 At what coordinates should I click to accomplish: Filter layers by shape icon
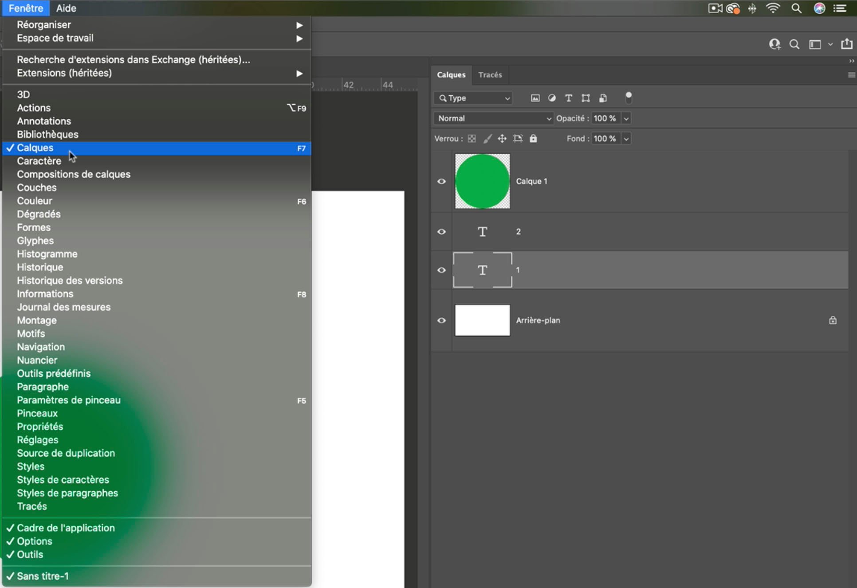(x=586, y=98)
